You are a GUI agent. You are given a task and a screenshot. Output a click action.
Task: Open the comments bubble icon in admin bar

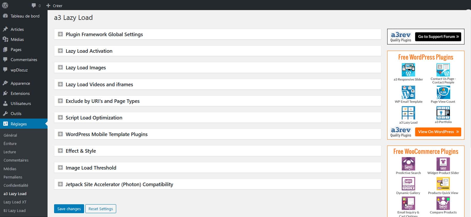(34, 6)
